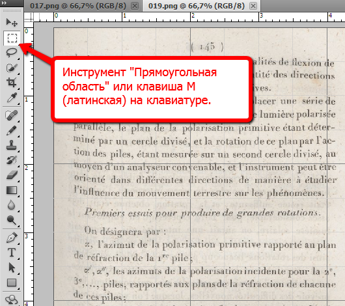Click the ruler origin corner box
The width and height of the screenshot is (345, 306).
pos(29,17)
